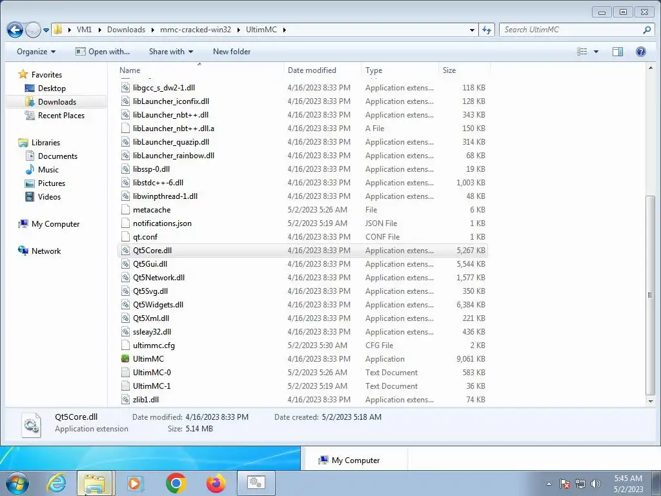The height and width of the screenshot is (496, 661).
Task: Change view with the view icon
Action: coord(582,52)
